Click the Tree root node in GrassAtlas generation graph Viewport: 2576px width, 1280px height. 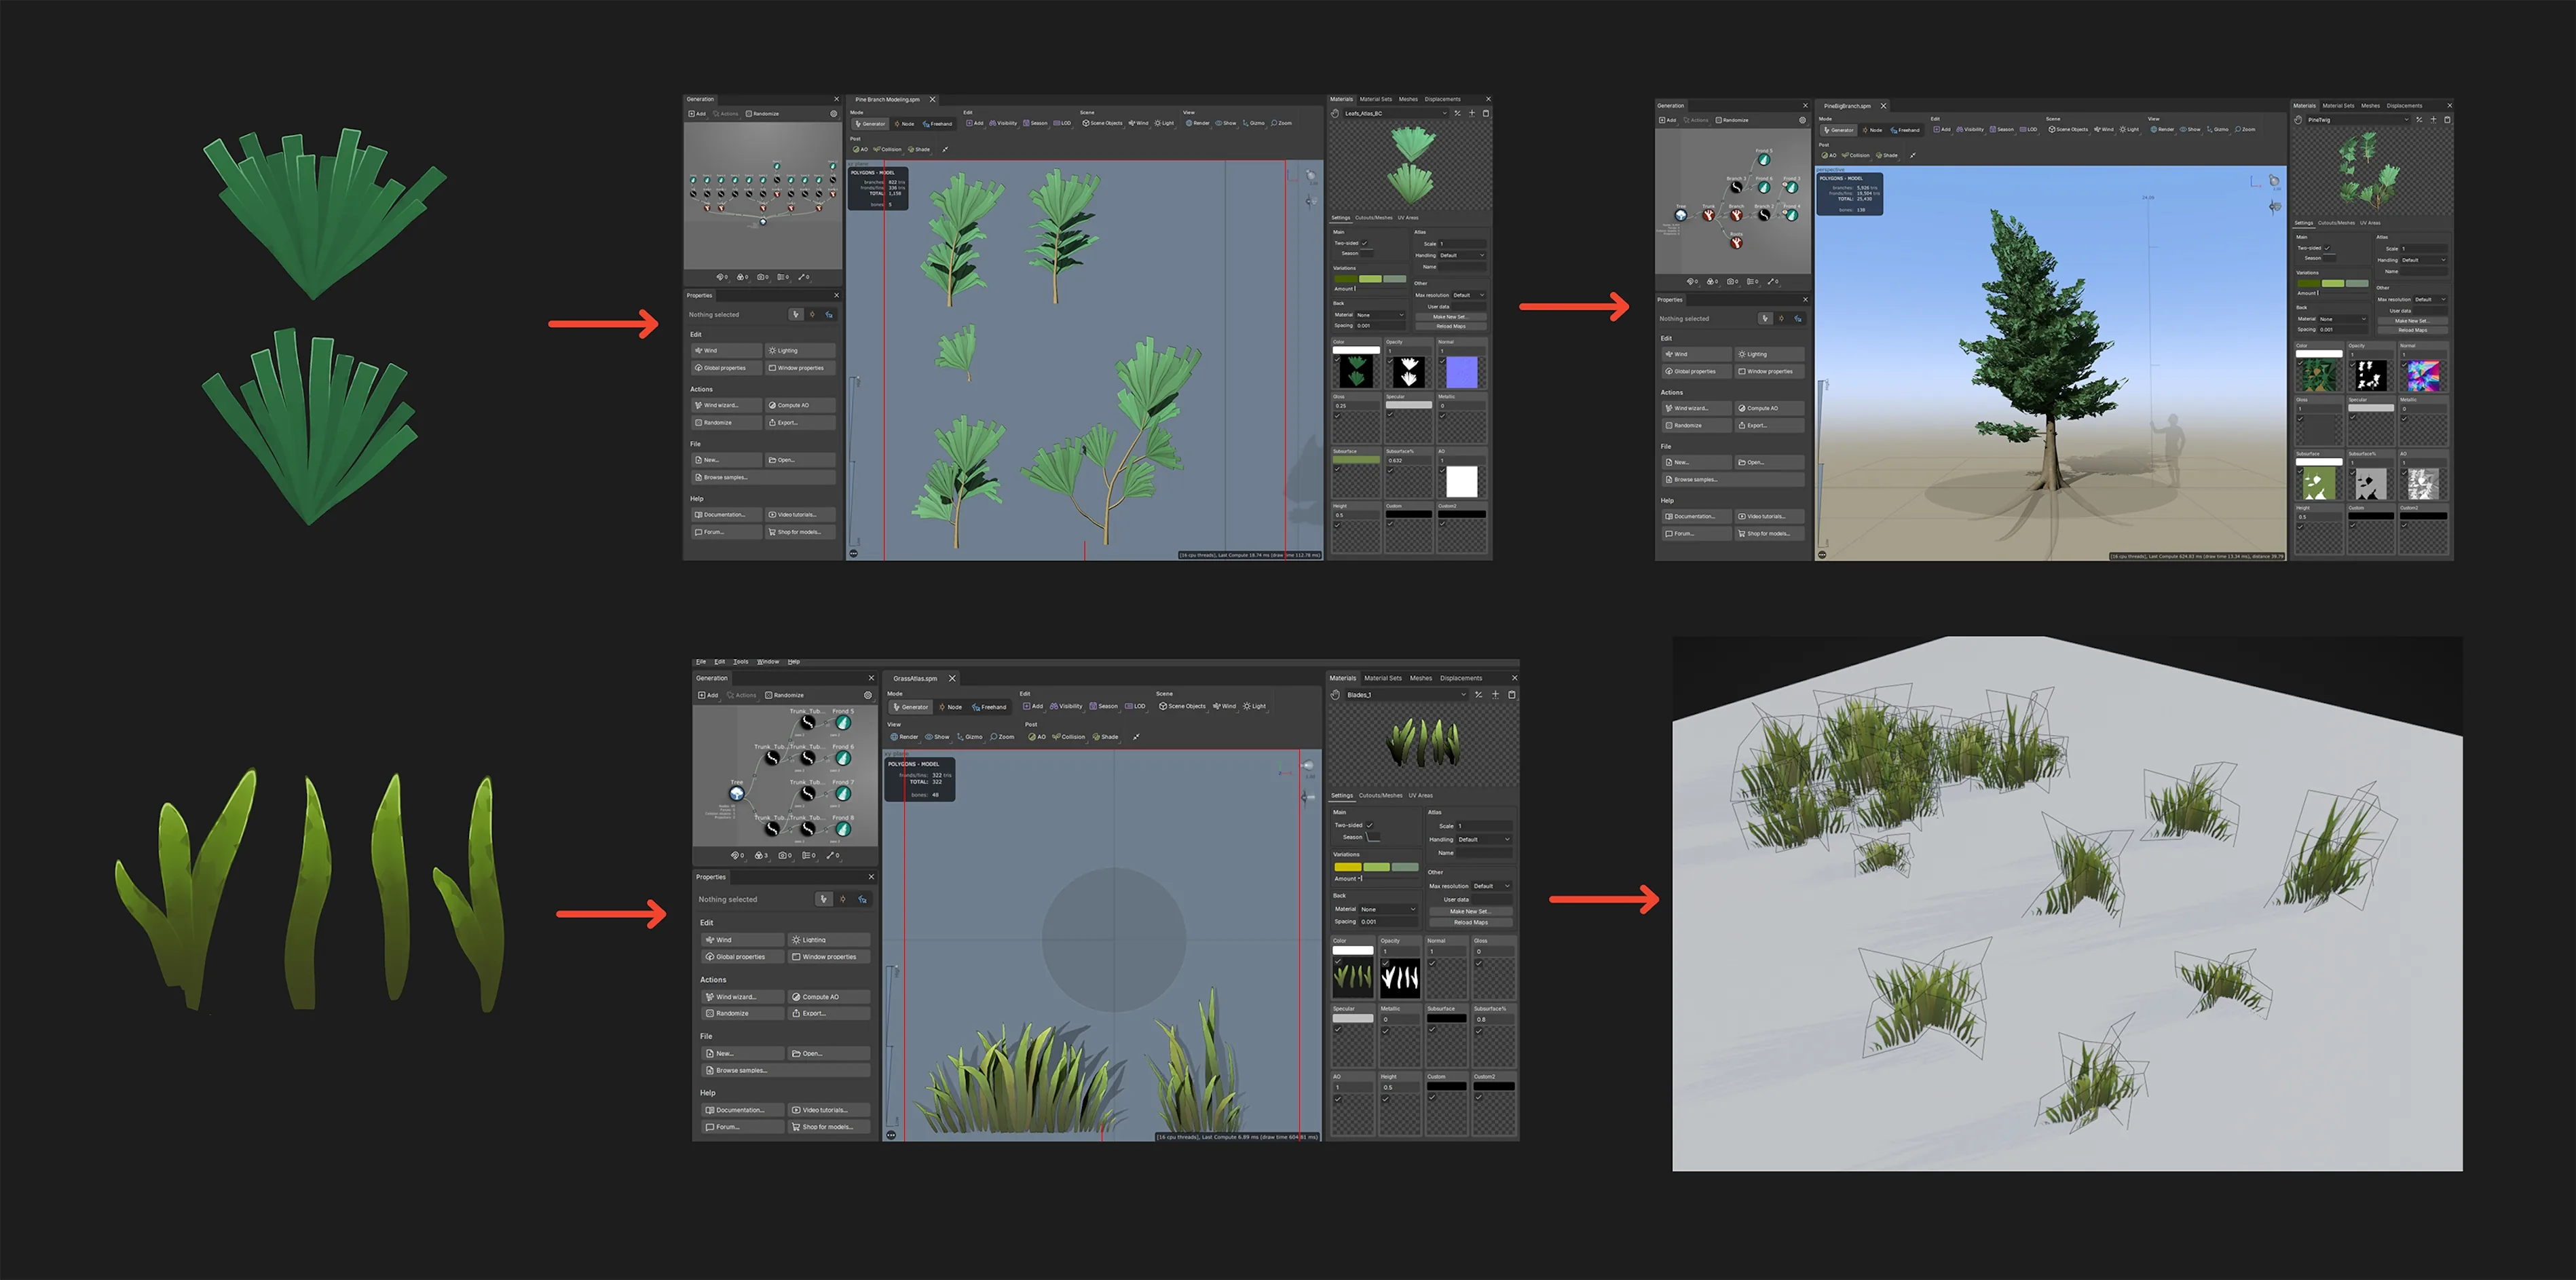(737, 794)
